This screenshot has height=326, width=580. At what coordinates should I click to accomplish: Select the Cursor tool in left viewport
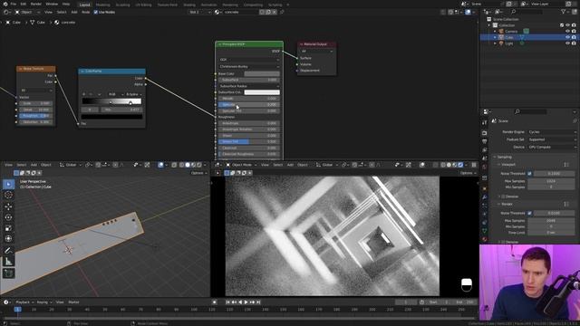coord(8,195)
